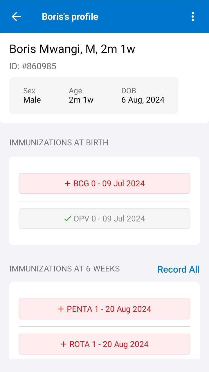Open the three-dot overflow menu
Viewport: 209px width, 372px height.
click(x=192, y=17)
